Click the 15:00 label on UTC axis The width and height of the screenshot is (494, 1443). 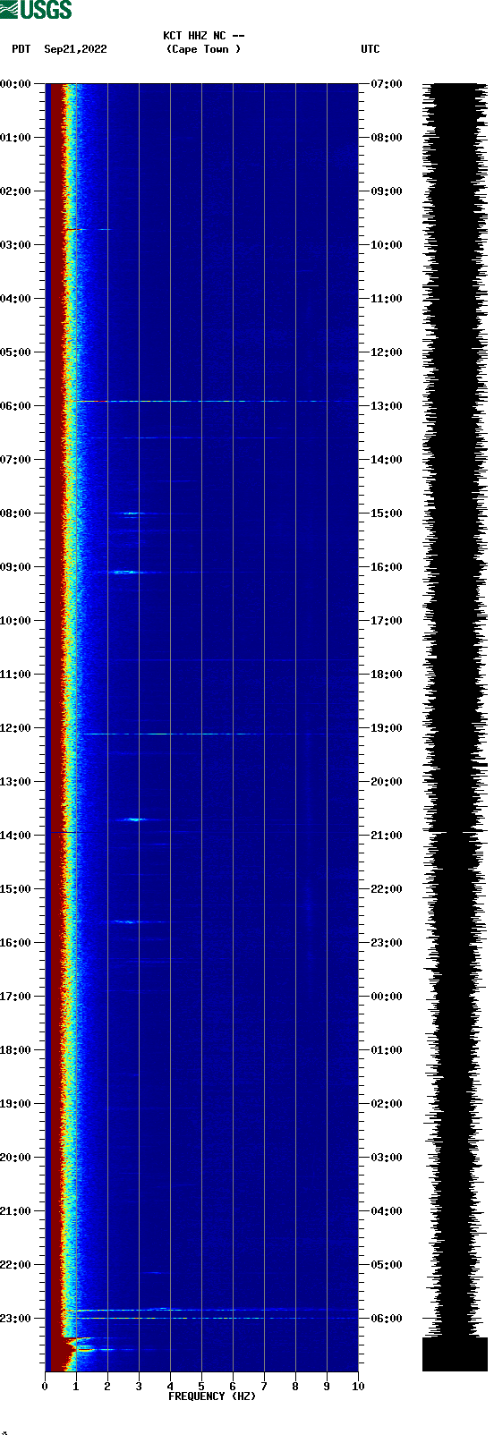pos(387,514)
